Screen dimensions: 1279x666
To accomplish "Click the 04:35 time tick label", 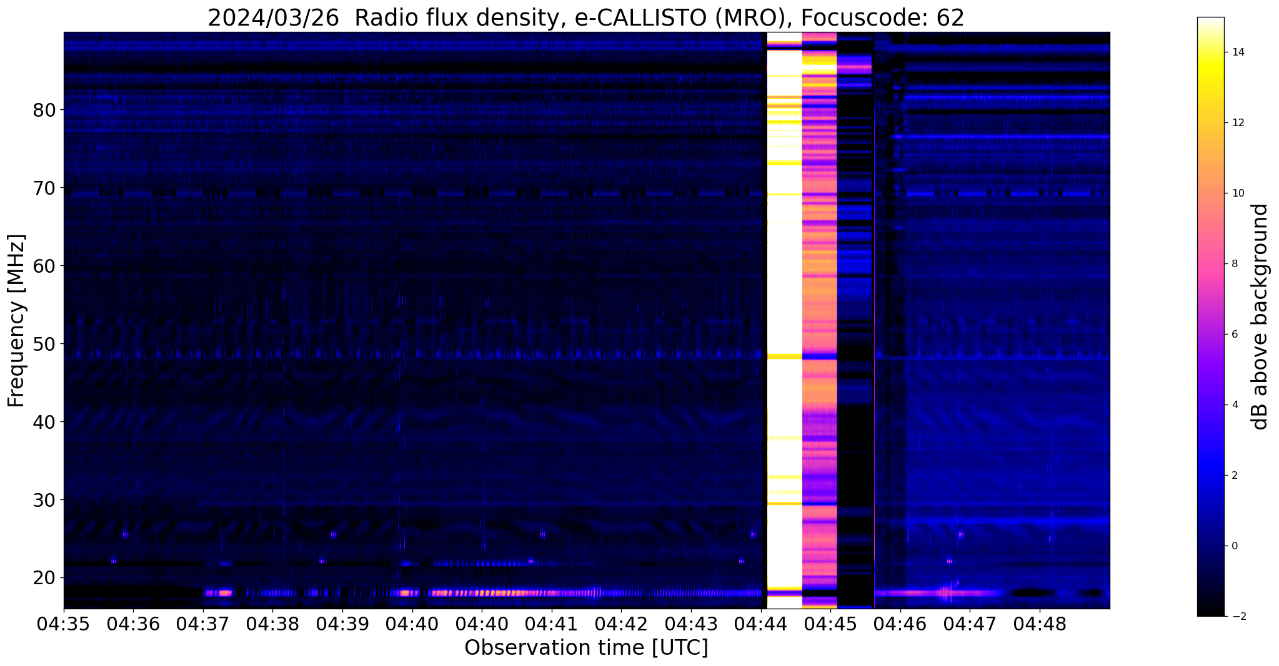I will pyautogui.click(x=64, y=624).
